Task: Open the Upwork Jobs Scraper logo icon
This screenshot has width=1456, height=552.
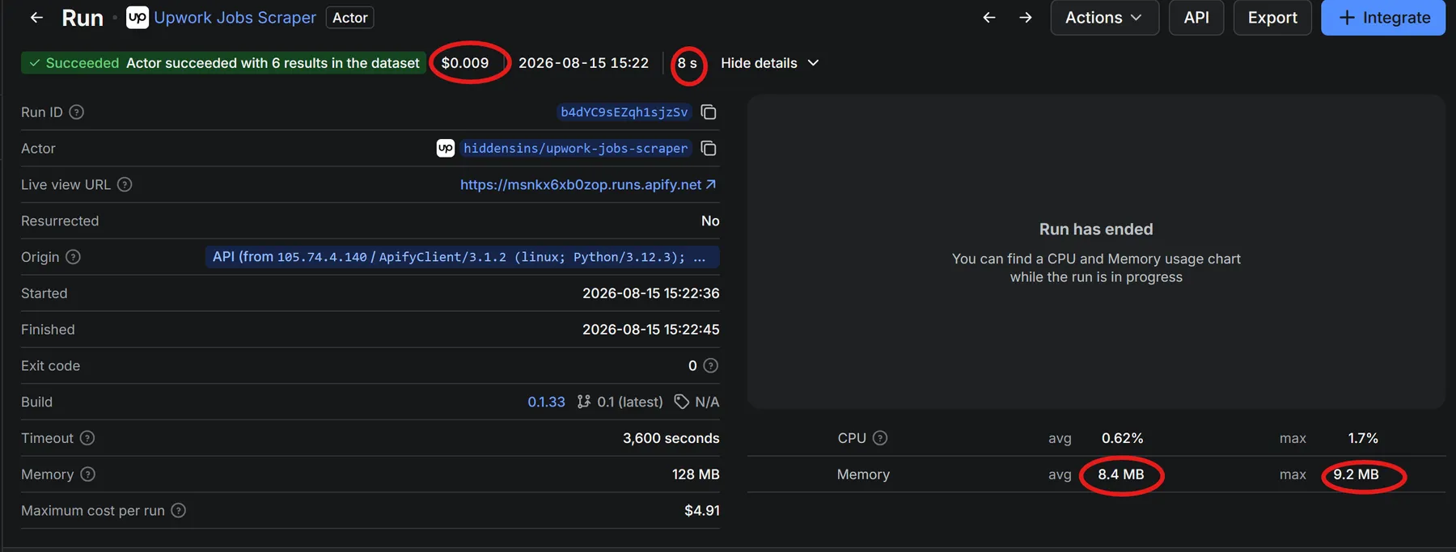Action: [138, 17]
